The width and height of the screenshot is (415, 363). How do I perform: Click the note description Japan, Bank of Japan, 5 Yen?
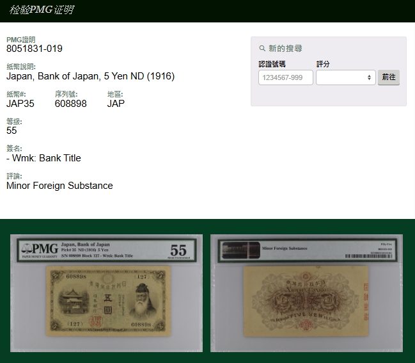coord(90,76)
